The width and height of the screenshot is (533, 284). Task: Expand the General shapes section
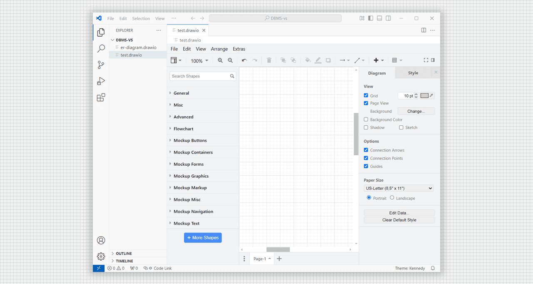(203, 93)
